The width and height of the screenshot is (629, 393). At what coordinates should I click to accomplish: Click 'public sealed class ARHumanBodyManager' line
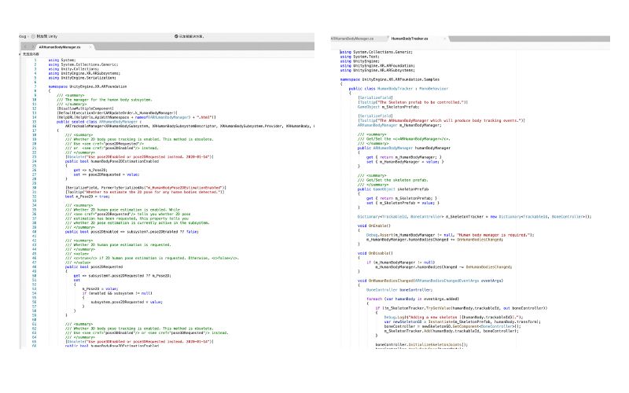(99, 122)
